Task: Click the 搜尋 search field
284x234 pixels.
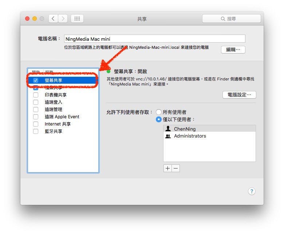Action: [x=232, y=19]
